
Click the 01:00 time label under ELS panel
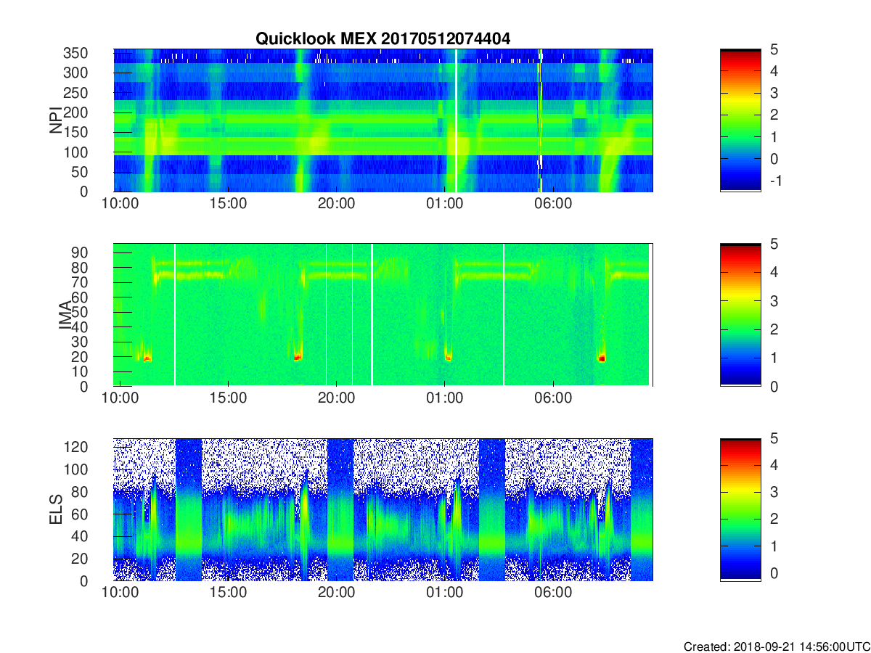(x=444, y=593)
